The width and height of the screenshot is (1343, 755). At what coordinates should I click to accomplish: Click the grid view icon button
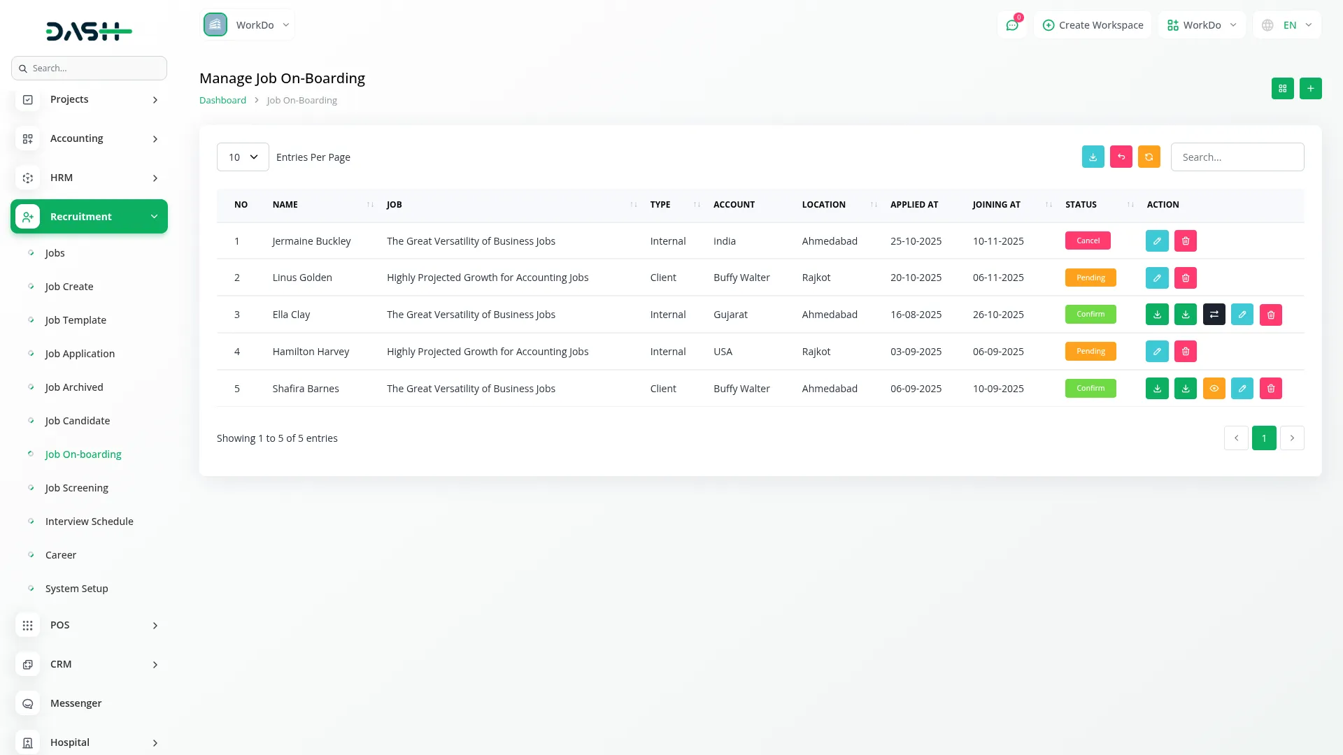coord(1282,89)
